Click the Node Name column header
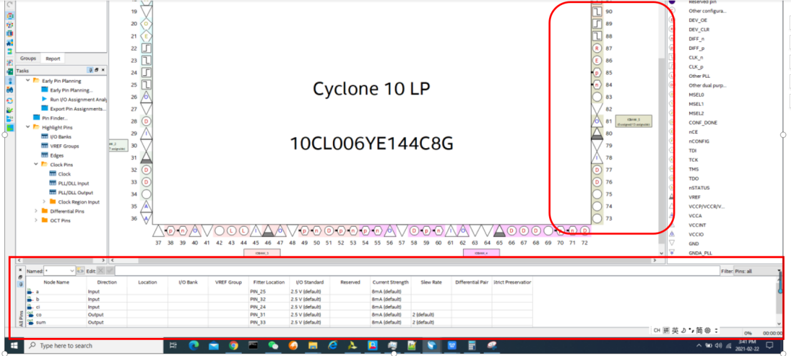 [x=57, y=282]
